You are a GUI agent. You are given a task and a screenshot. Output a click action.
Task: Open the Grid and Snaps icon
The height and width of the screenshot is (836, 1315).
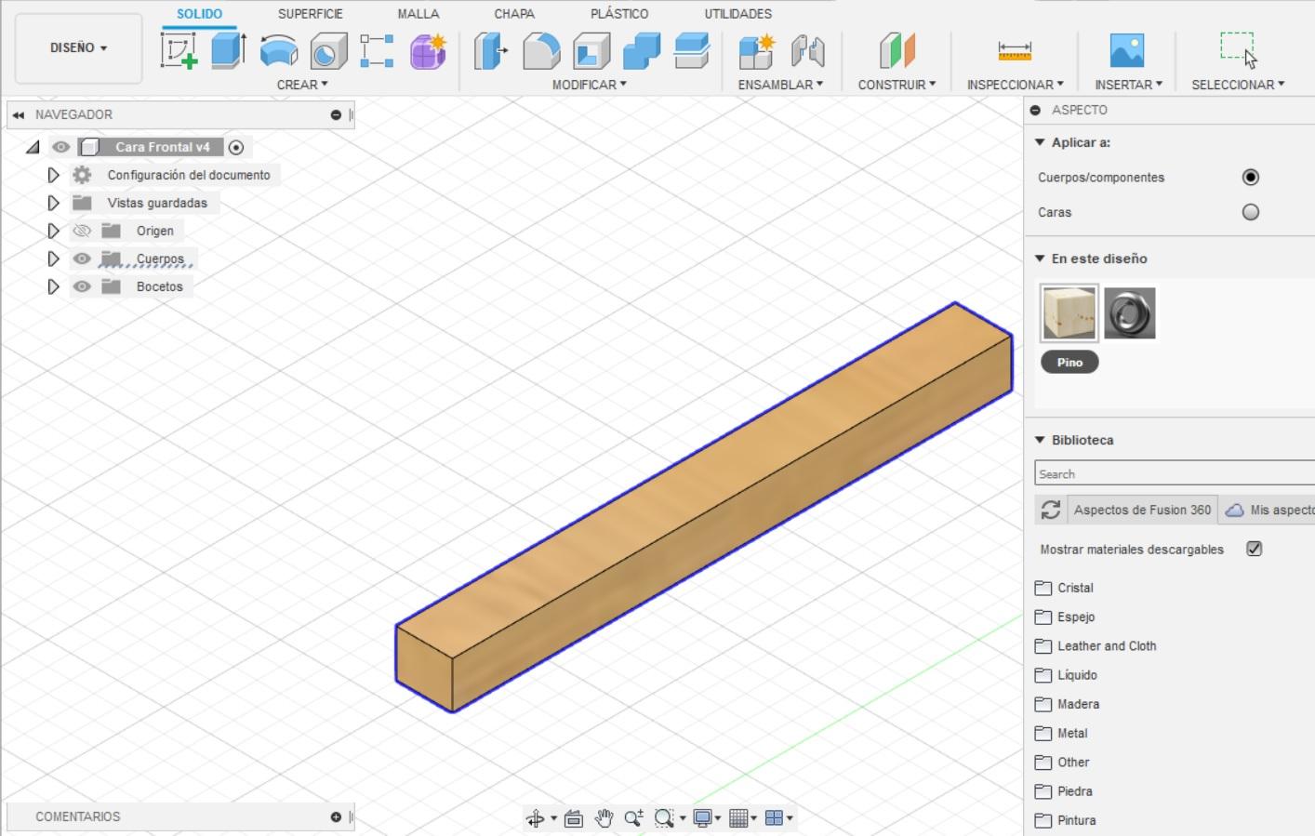click(x=738, y=818)
